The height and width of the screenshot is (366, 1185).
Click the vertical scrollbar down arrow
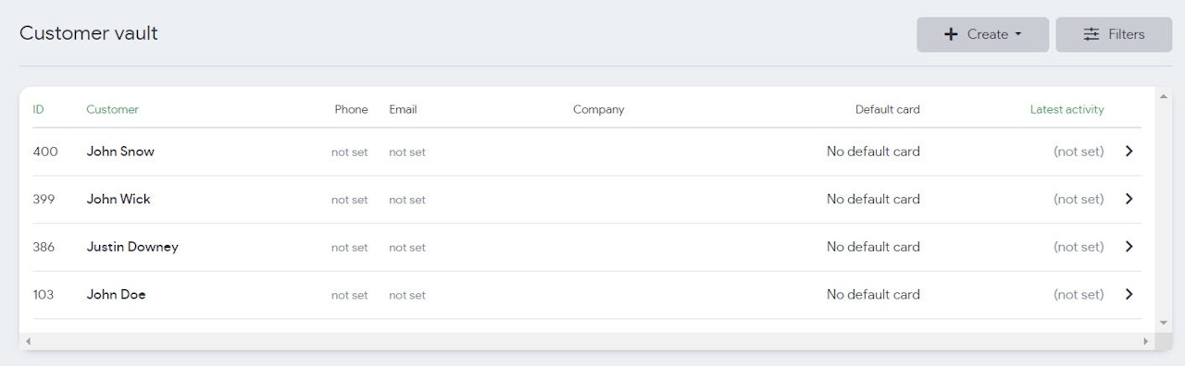coord(1164,323)
